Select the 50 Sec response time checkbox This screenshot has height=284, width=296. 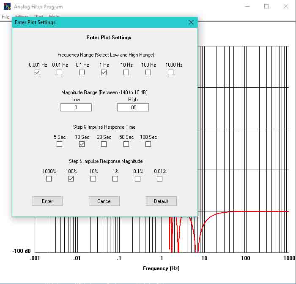pyautogui.click(x=126, y=144)
